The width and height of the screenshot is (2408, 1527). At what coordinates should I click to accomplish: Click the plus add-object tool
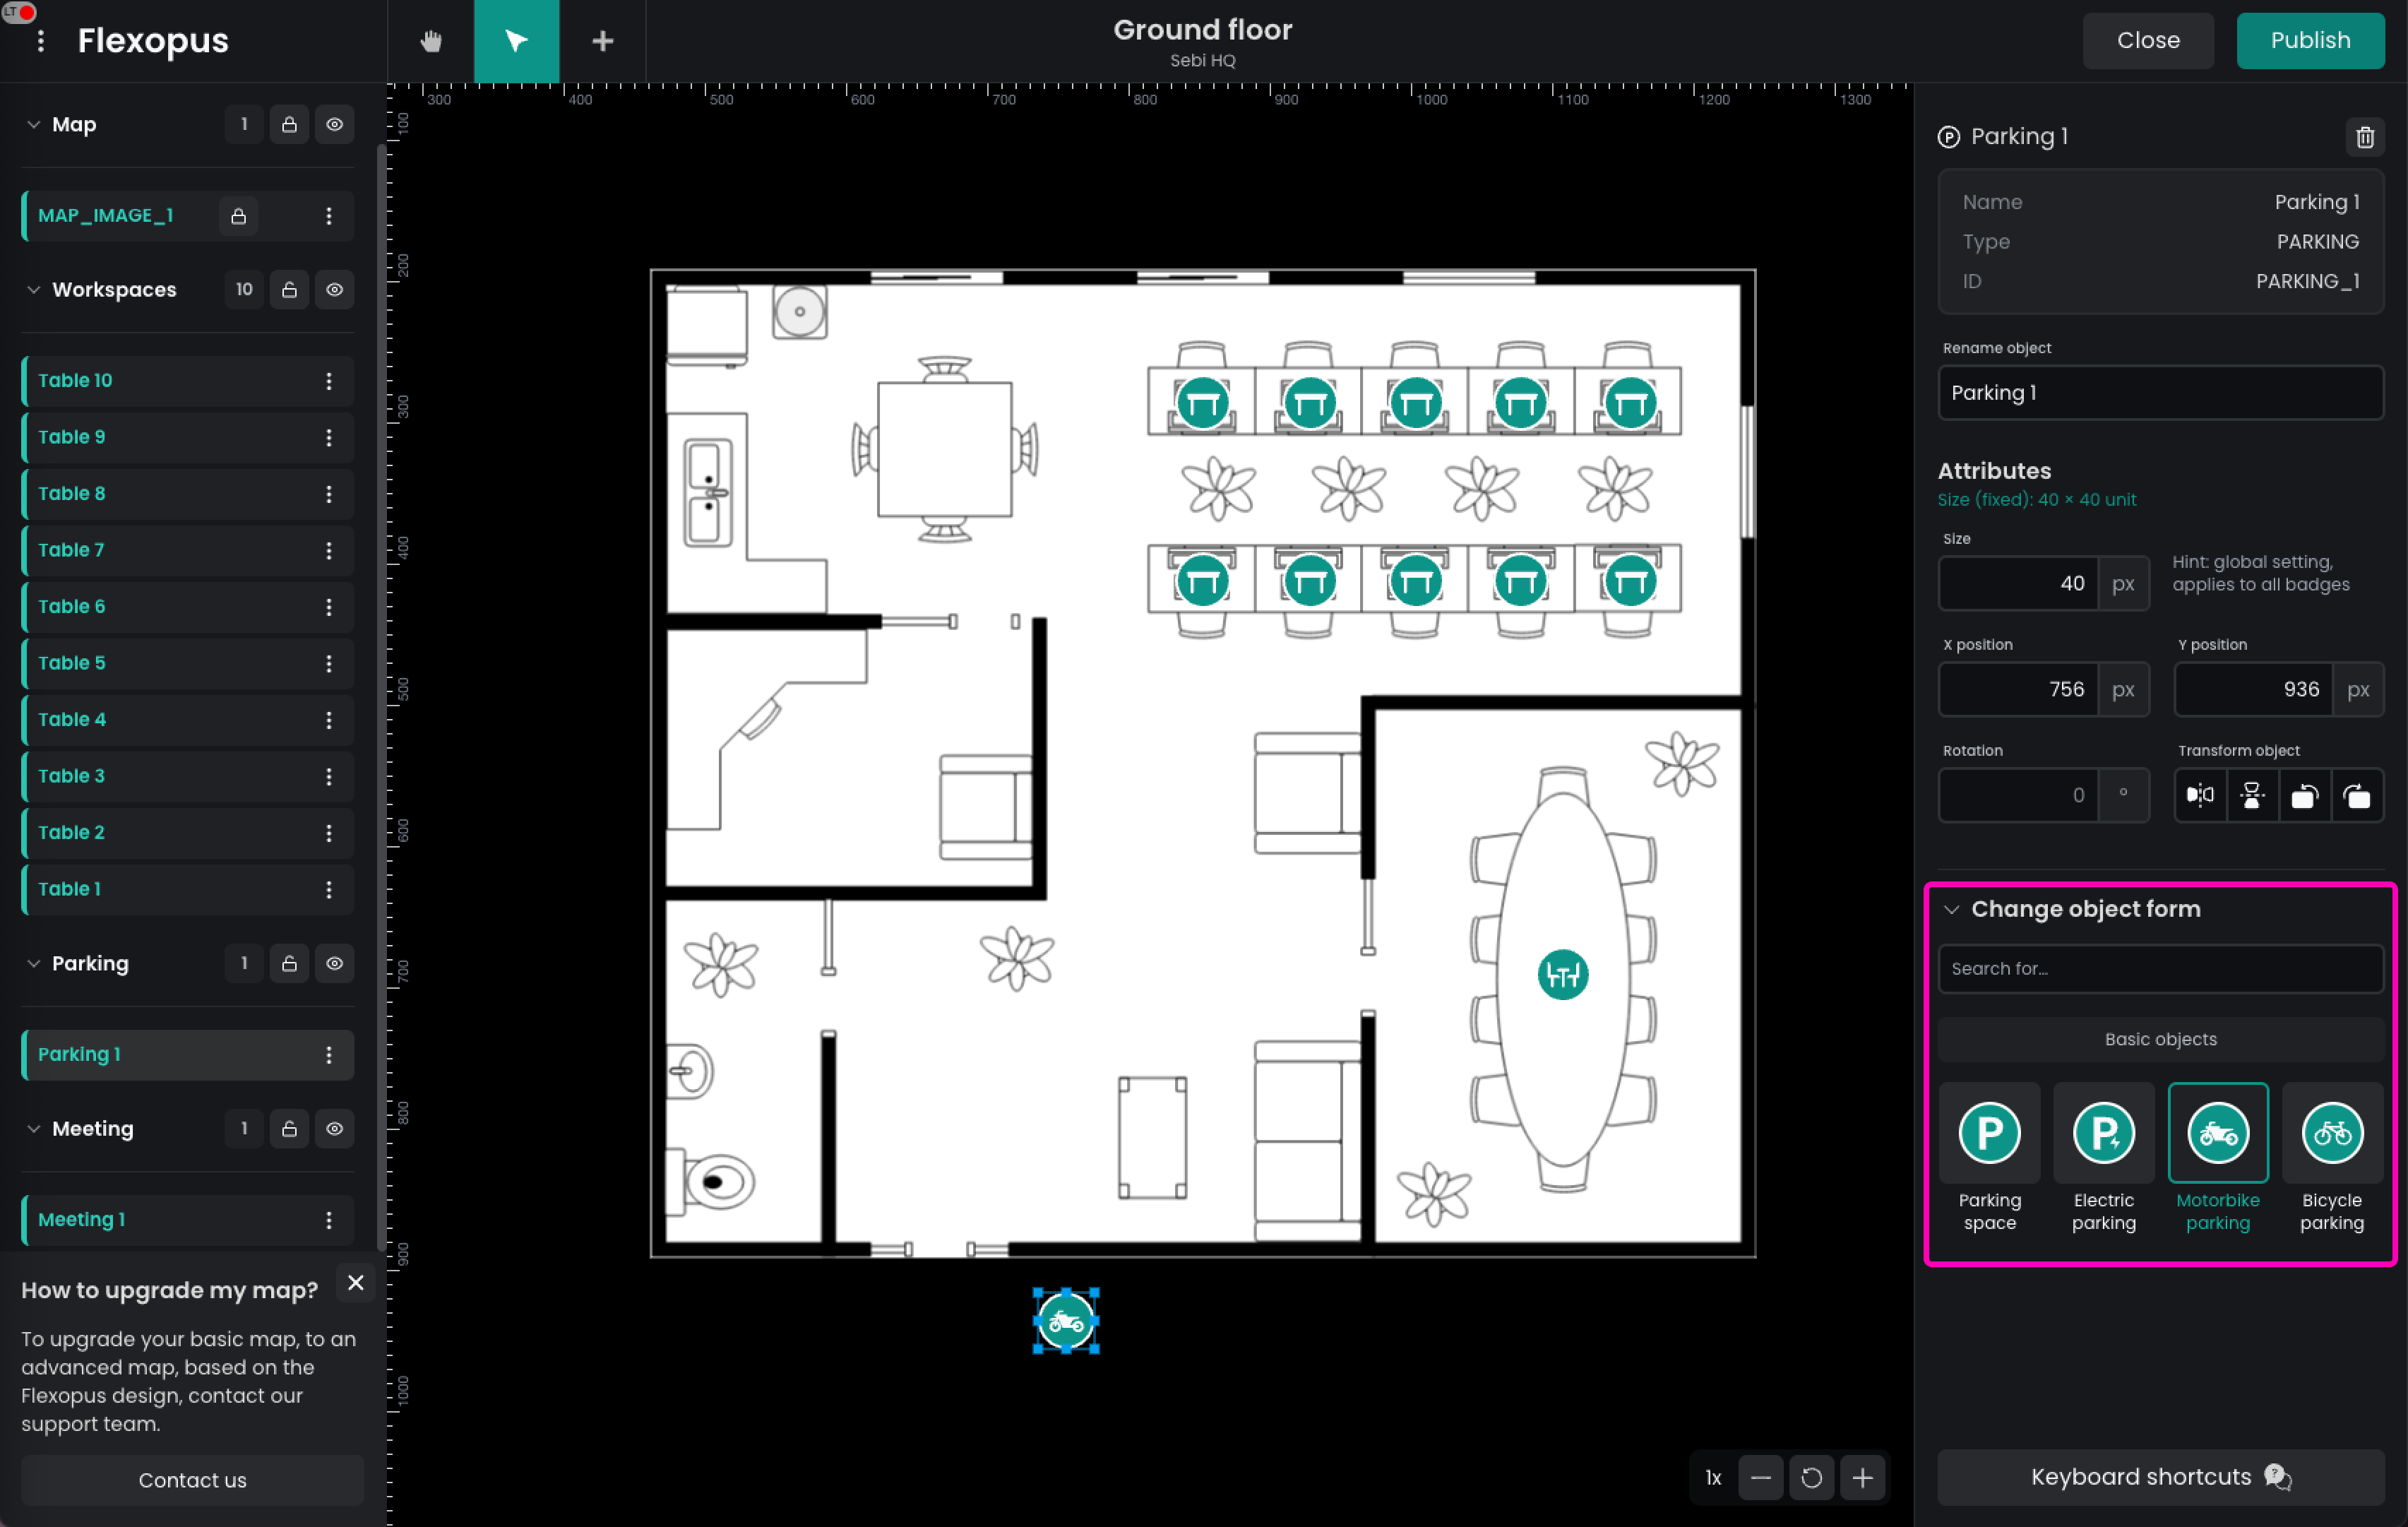coord(602,41)
